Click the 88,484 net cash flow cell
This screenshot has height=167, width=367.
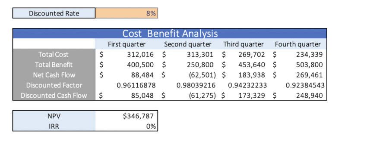(127, 75)
